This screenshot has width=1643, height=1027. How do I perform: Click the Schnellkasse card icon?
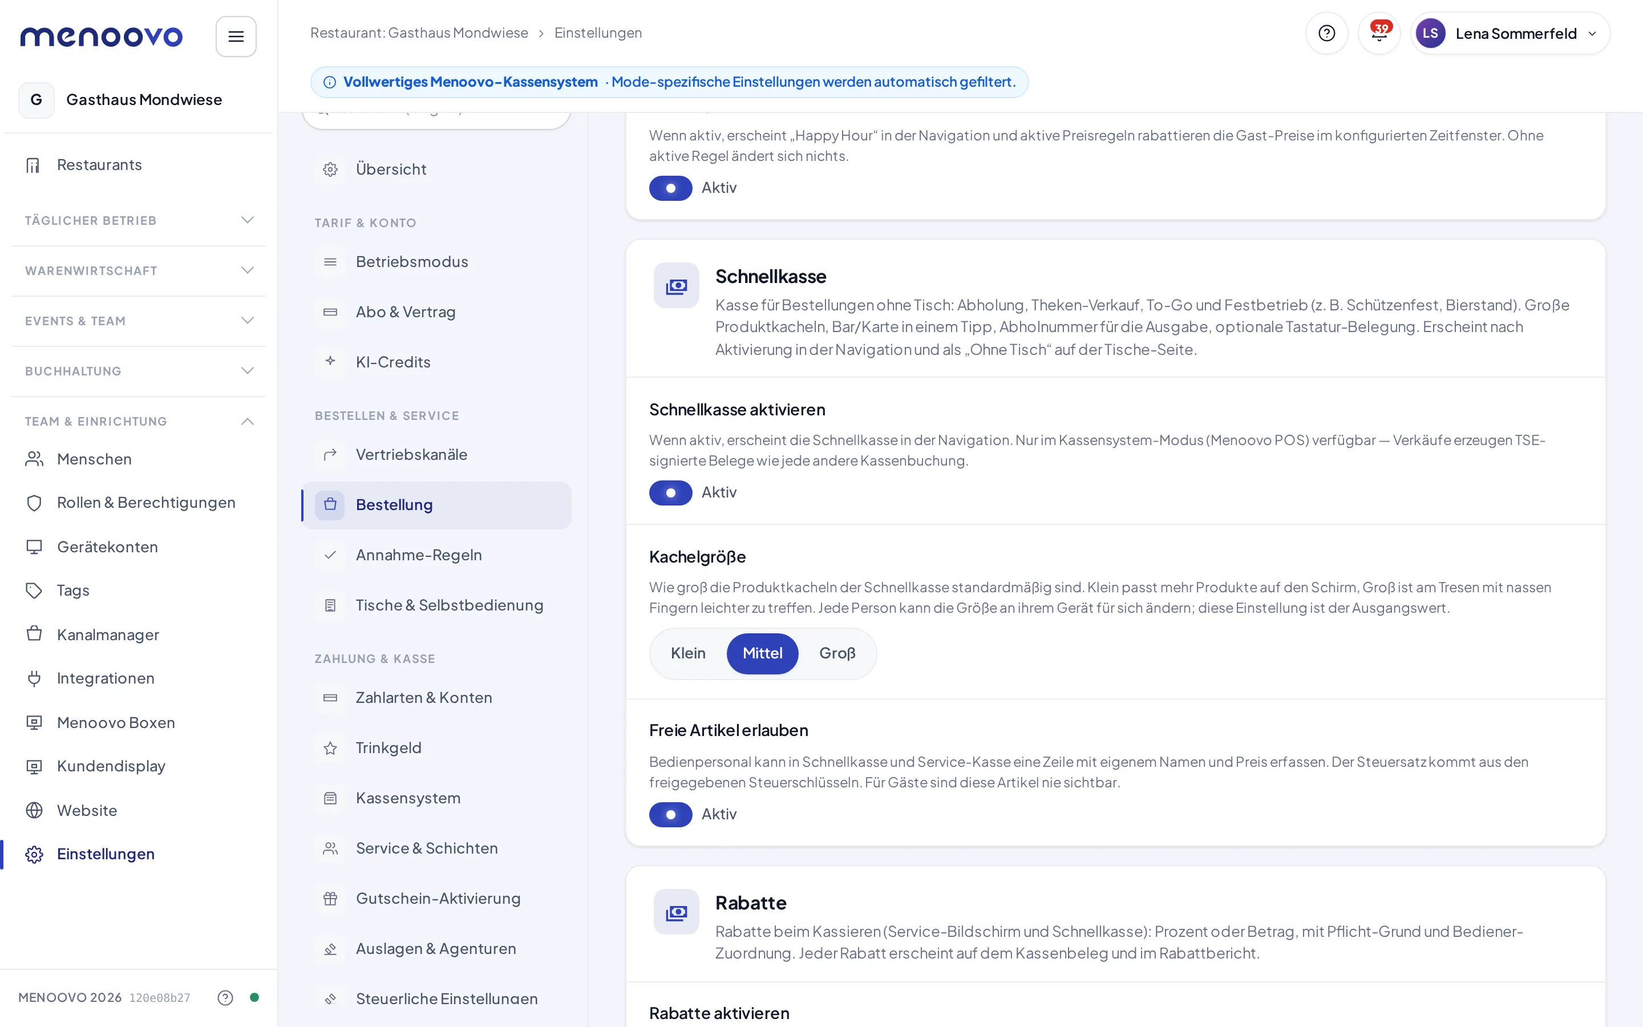click(x=676, y=286)
